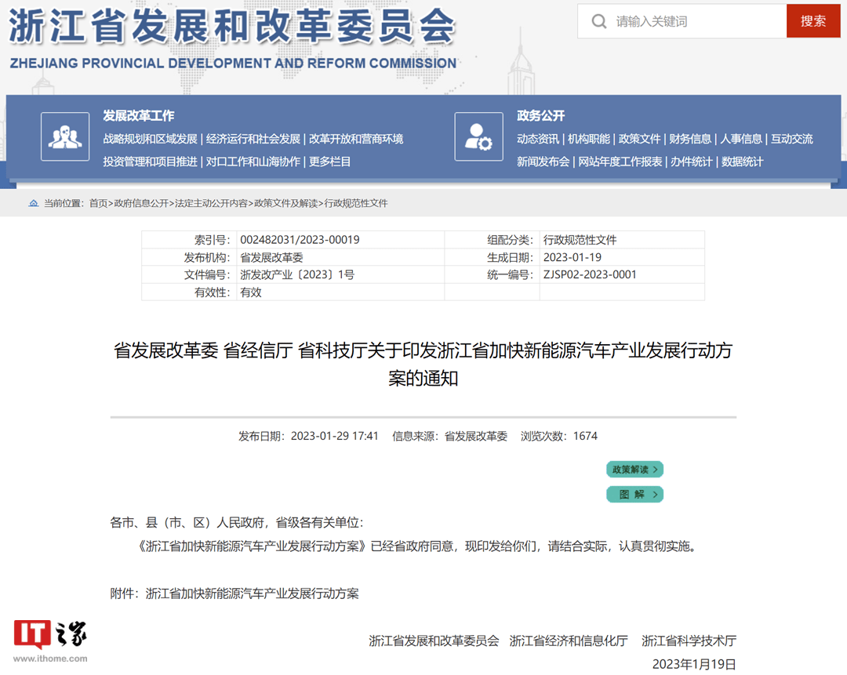Go to 机构职能 section
847x675 pixels.
[x=588, y=139]
